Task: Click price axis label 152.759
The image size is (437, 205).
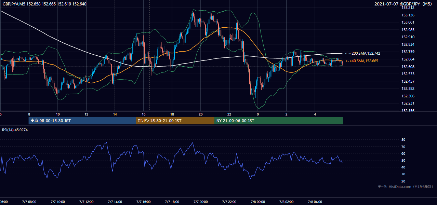Action: click(x=408, y=52)
